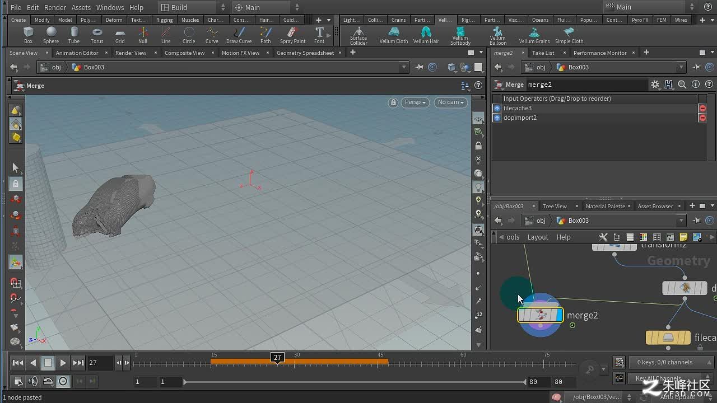
Task: Click the Vellum Cloth tool
Action: point(394,35)
